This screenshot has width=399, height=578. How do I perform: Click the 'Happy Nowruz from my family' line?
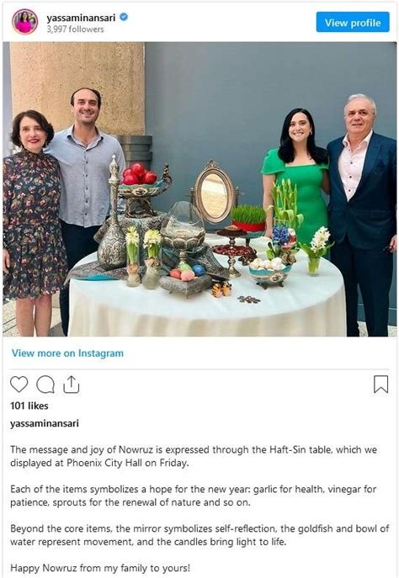tap(100, 568)
